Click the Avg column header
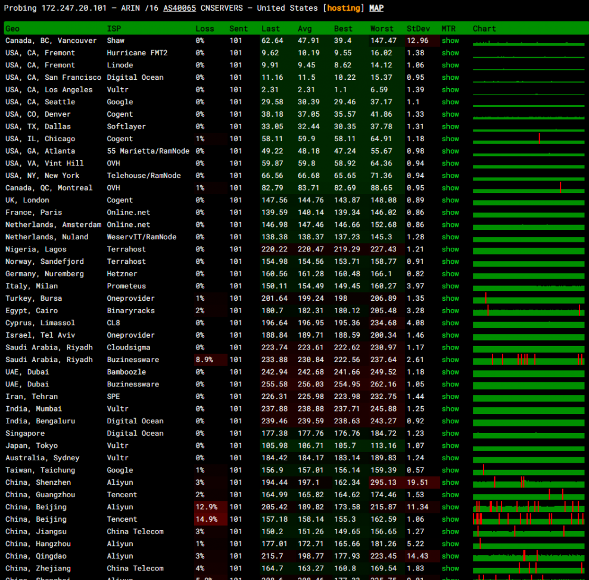Screen dimensions: 589x580 coord(305,29)
